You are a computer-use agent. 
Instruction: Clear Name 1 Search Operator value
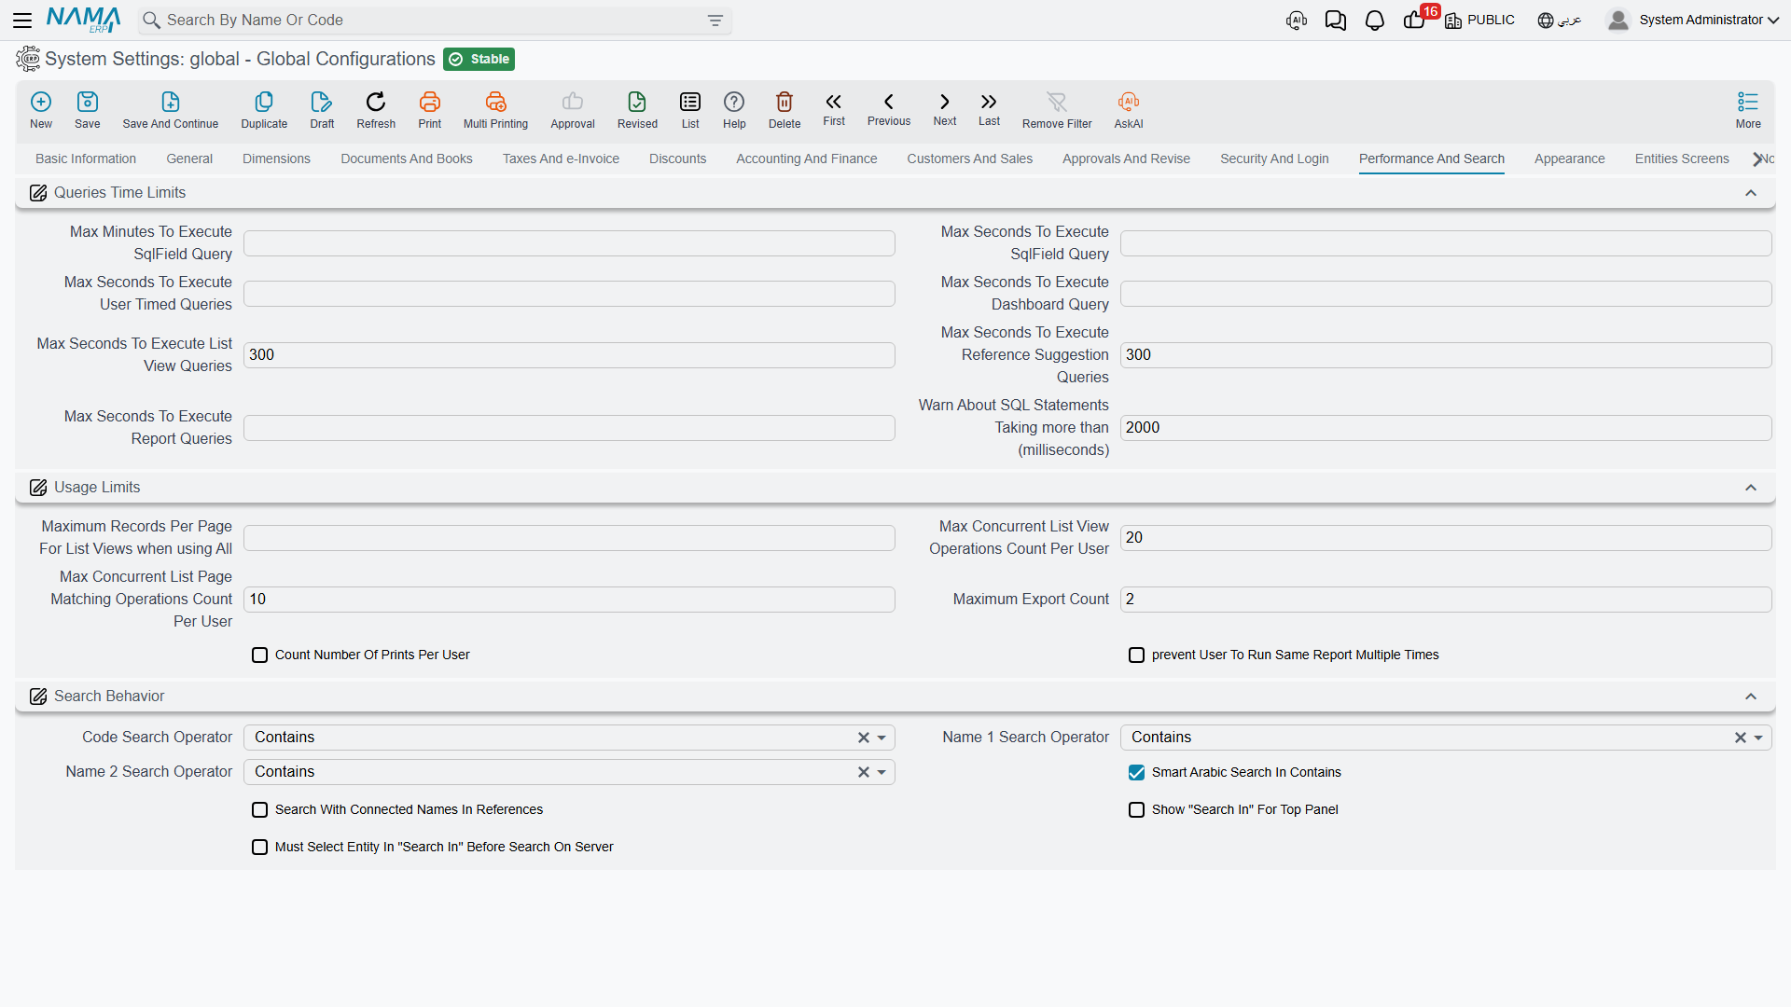1741,738
